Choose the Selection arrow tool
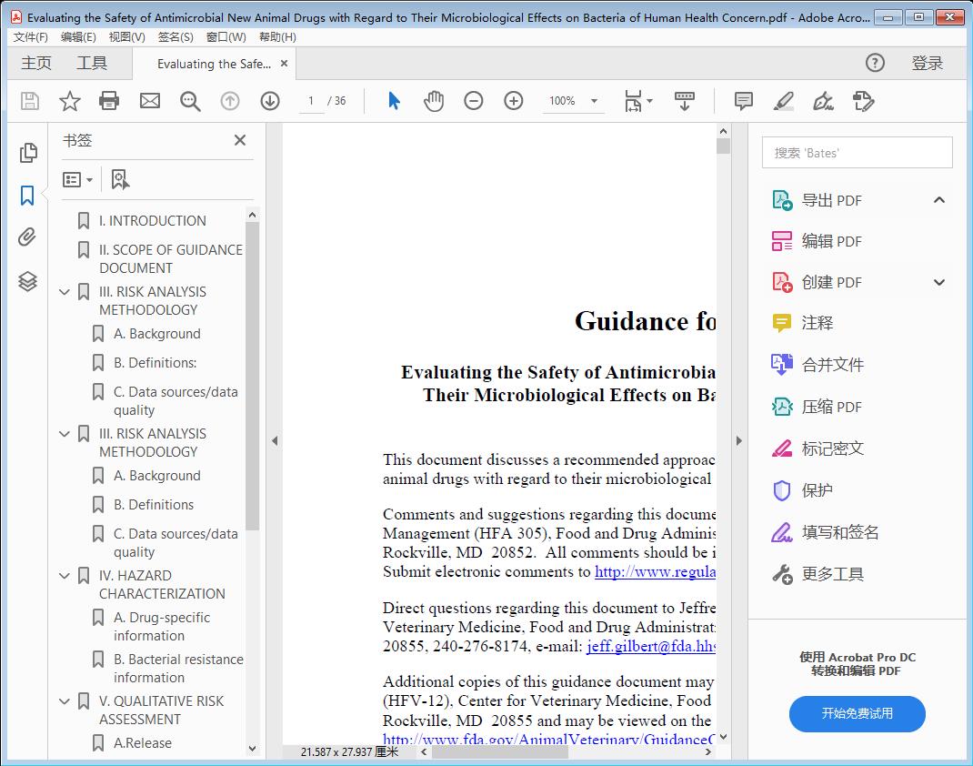 coord(394,101)
